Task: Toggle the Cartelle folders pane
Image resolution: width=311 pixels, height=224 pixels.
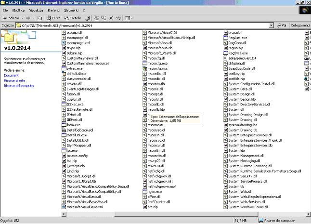Action: tap(73, 18)
